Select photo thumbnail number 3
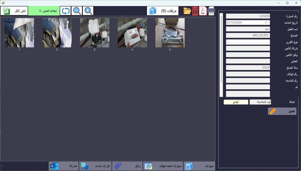 click(95, 33)
